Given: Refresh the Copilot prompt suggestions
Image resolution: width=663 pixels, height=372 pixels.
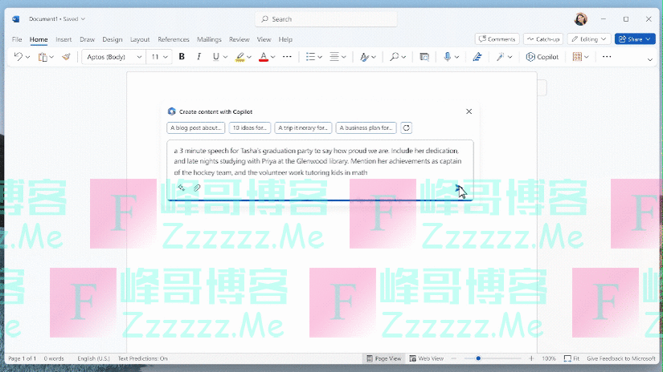Looking at the screenshot, I should (x=407, y=127).
